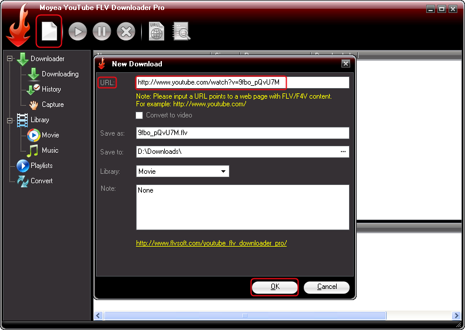Viewport: 465px width, 330px height.
Task: Click the New Download dialog flame icon
Action: (x=102, y=63)
